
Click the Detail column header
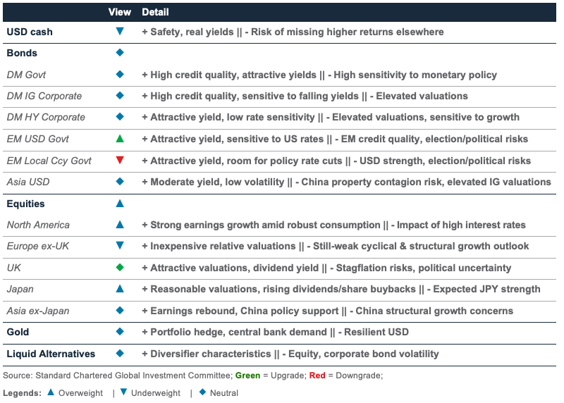(x=155, y=12)
